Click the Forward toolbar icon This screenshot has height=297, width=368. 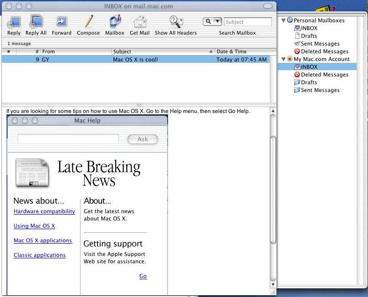[62, 22]
